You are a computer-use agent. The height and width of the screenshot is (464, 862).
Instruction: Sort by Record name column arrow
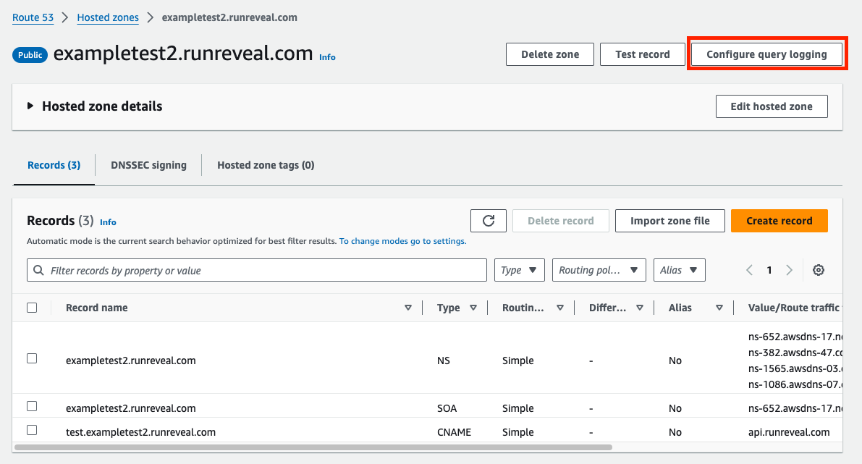[x=408, y=308]
